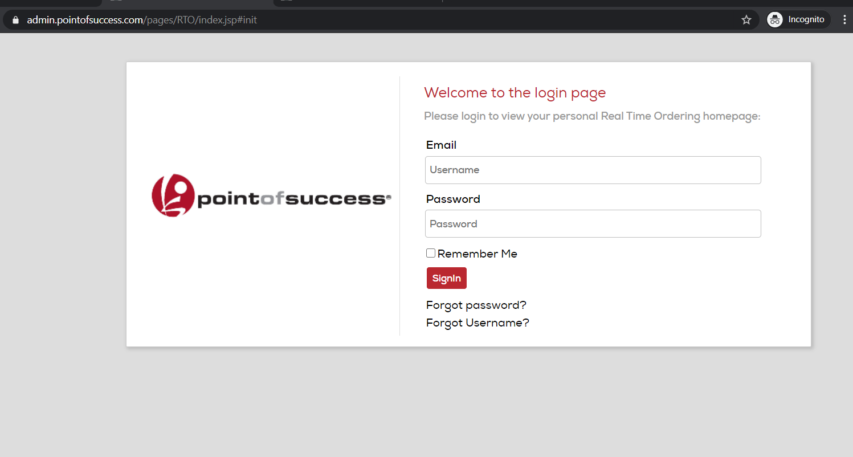Image resolution: width=853 pixels, height=457 pixels.
Task: Tick the Remember Me checkbox
Action: tap(431, 253)
